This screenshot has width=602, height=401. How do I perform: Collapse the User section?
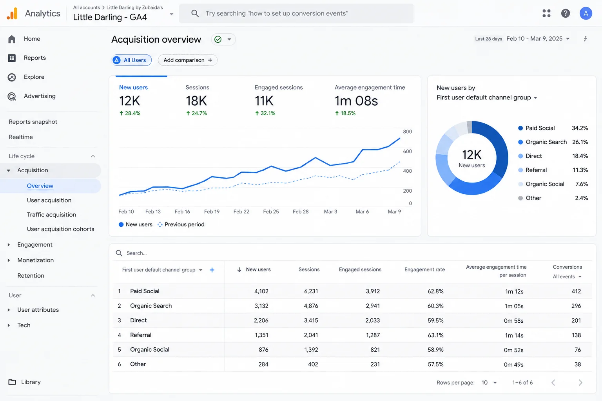click(93, 296)
